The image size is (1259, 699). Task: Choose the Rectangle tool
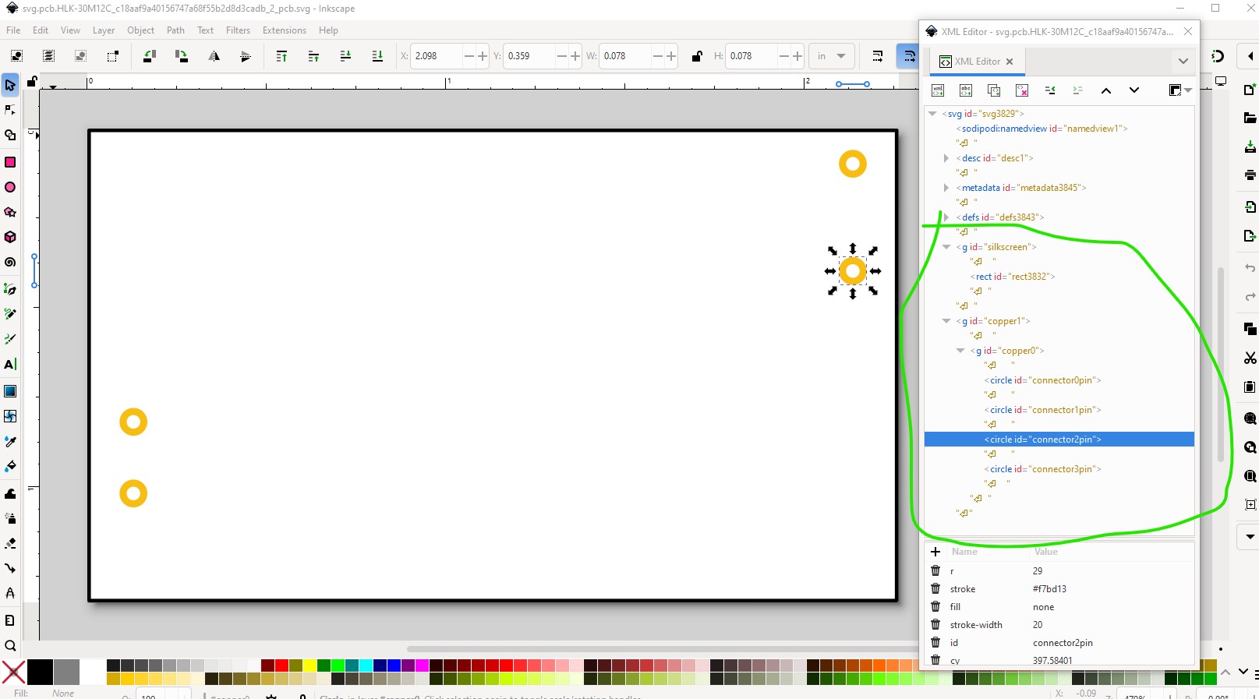coord(10,162)
